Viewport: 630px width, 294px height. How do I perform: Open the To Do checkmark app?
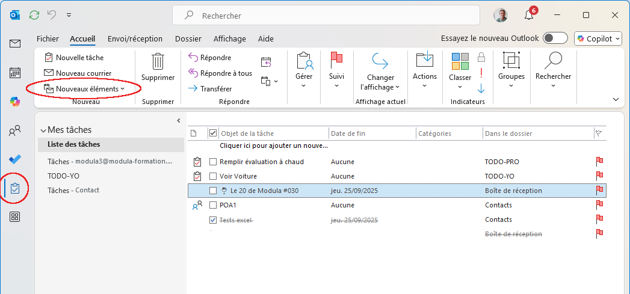15,159
